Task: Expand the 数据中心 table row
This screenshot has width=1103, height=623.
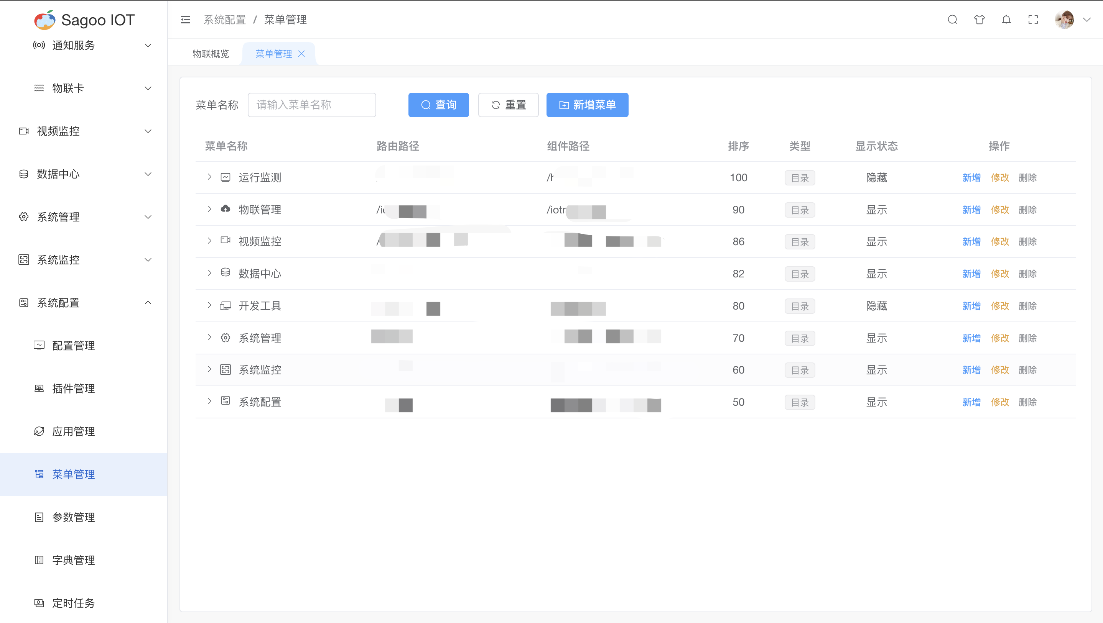Action: tap(209, 274)
